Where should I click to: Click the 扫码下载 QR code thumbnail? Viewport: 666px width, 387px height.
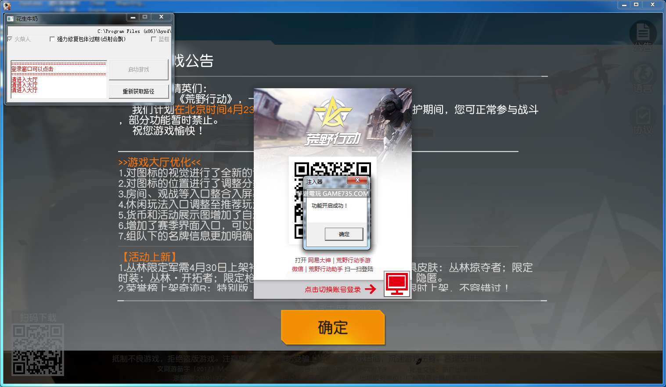pos(38,350)
